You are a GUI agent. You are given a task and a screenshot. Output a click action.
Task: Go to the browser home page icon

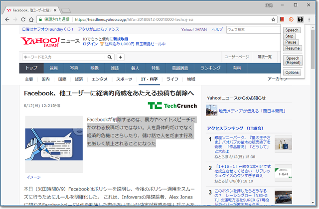32,19
